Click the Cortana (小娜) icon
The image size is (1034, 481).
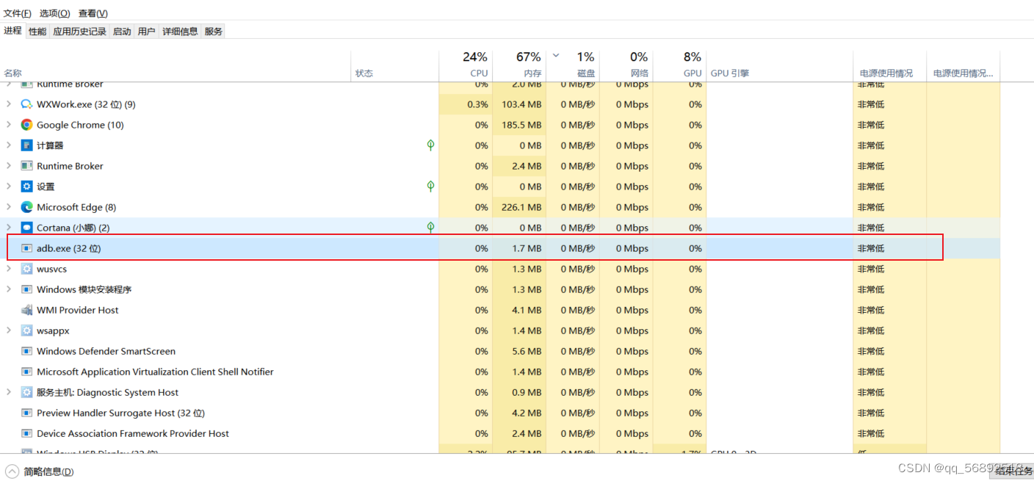point(27,228)
